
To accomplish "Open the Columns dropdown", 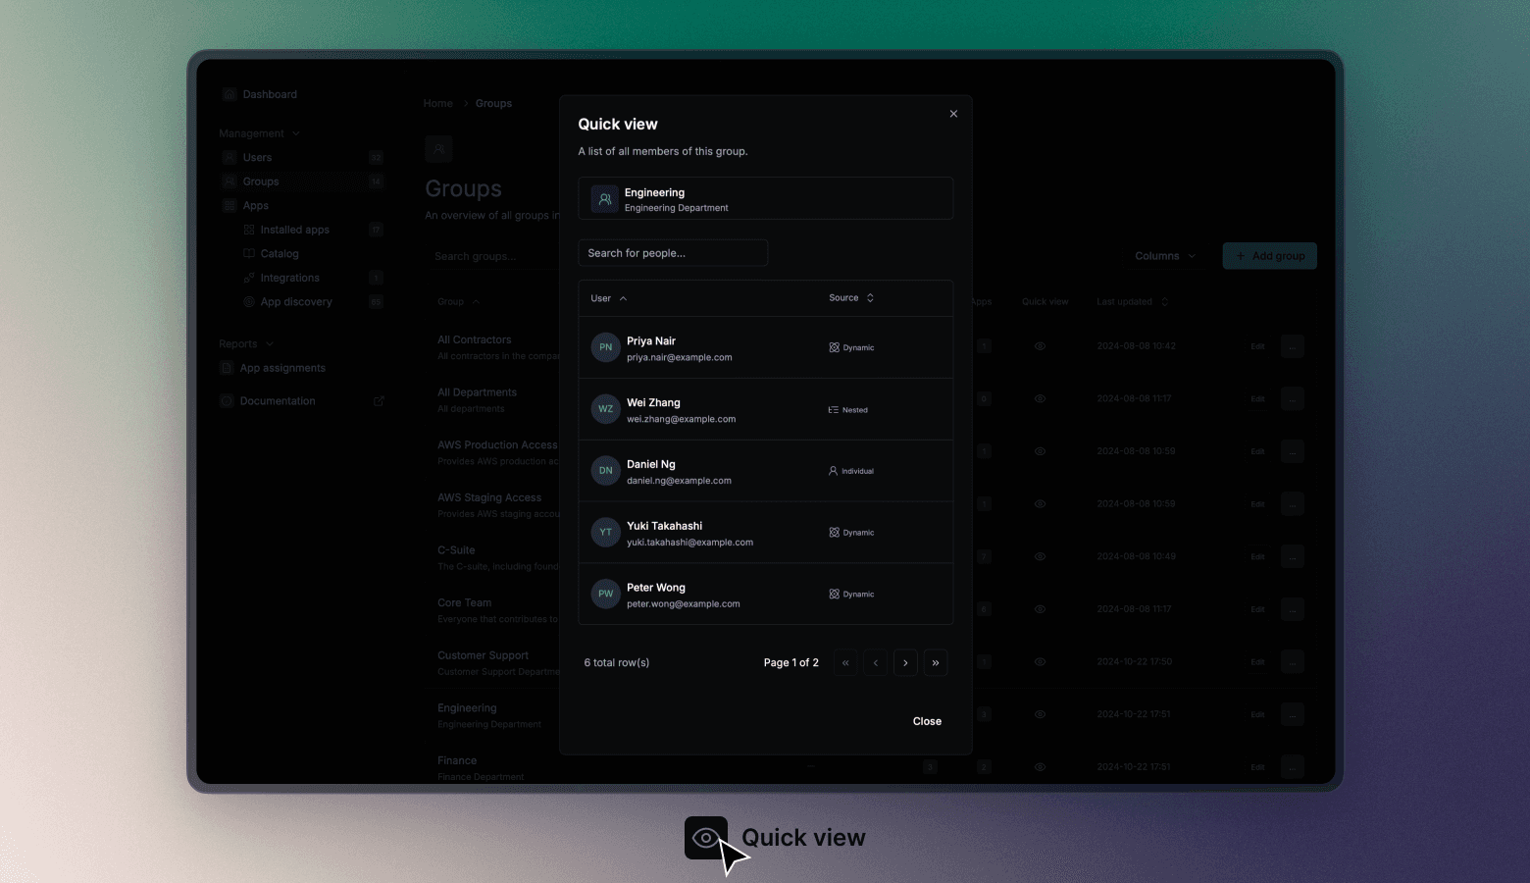I will coord(1165,256).
